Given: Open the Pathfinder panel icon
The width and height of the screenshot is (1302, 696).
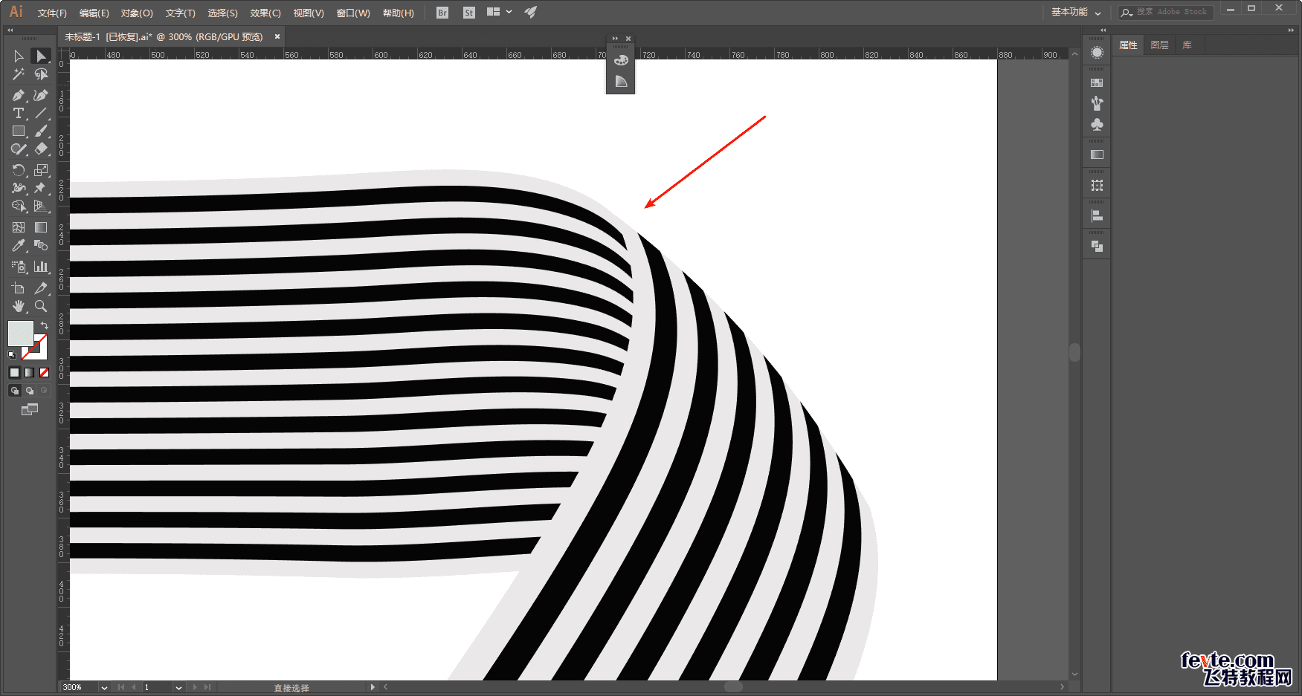Looking at the screenshot, I should [1097, 247].
